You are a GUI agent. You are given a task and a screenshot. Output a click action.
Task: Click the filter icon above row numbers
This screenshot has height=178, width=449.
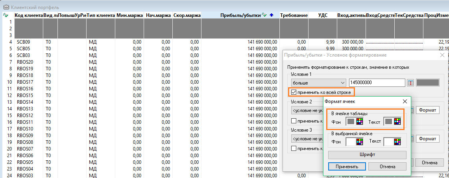pyautogui.click(x=6, y=15)
